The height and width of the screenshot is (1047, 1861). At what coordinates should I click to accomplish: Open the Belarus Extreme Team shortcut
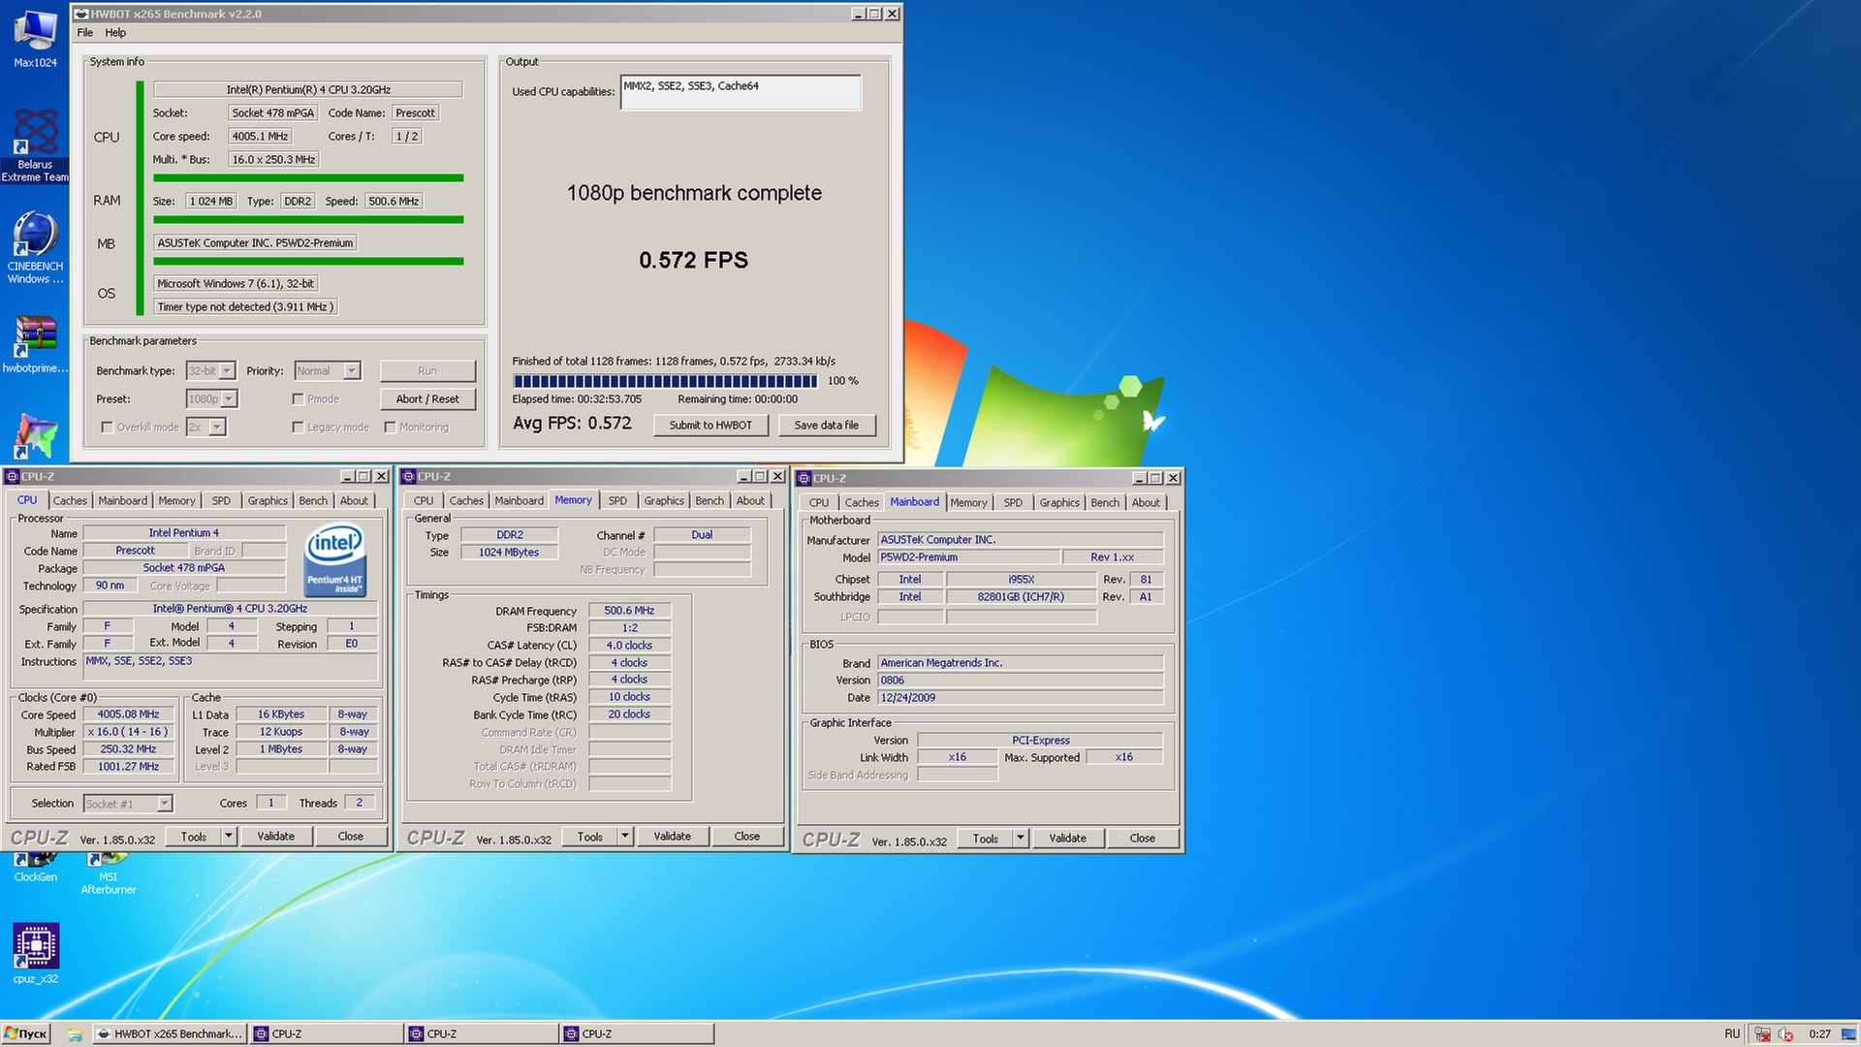click(35, 145)
